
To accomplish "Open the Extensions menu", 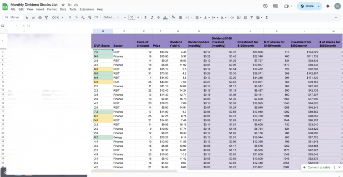I will (87, 10).
